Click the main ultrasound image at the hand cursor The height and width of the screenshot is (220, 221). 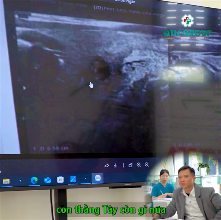pyautogui.click(x=91, y=85)
